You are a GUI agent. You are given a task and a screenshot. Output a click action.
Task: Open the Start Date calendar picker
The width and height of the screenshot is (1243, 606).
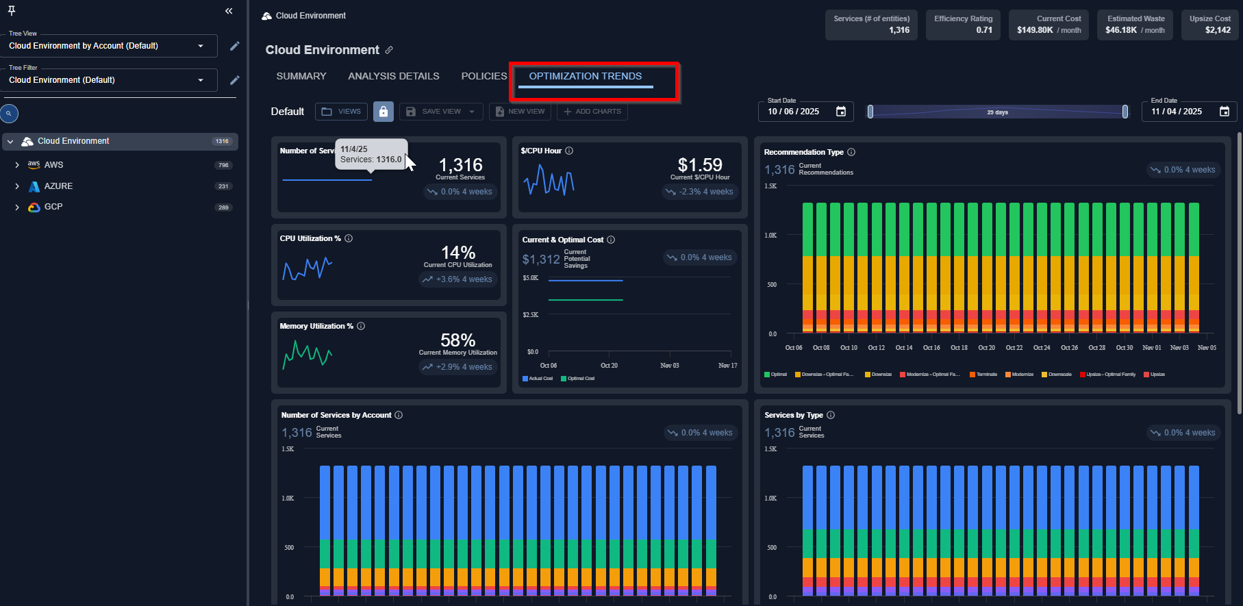point(841,112)
